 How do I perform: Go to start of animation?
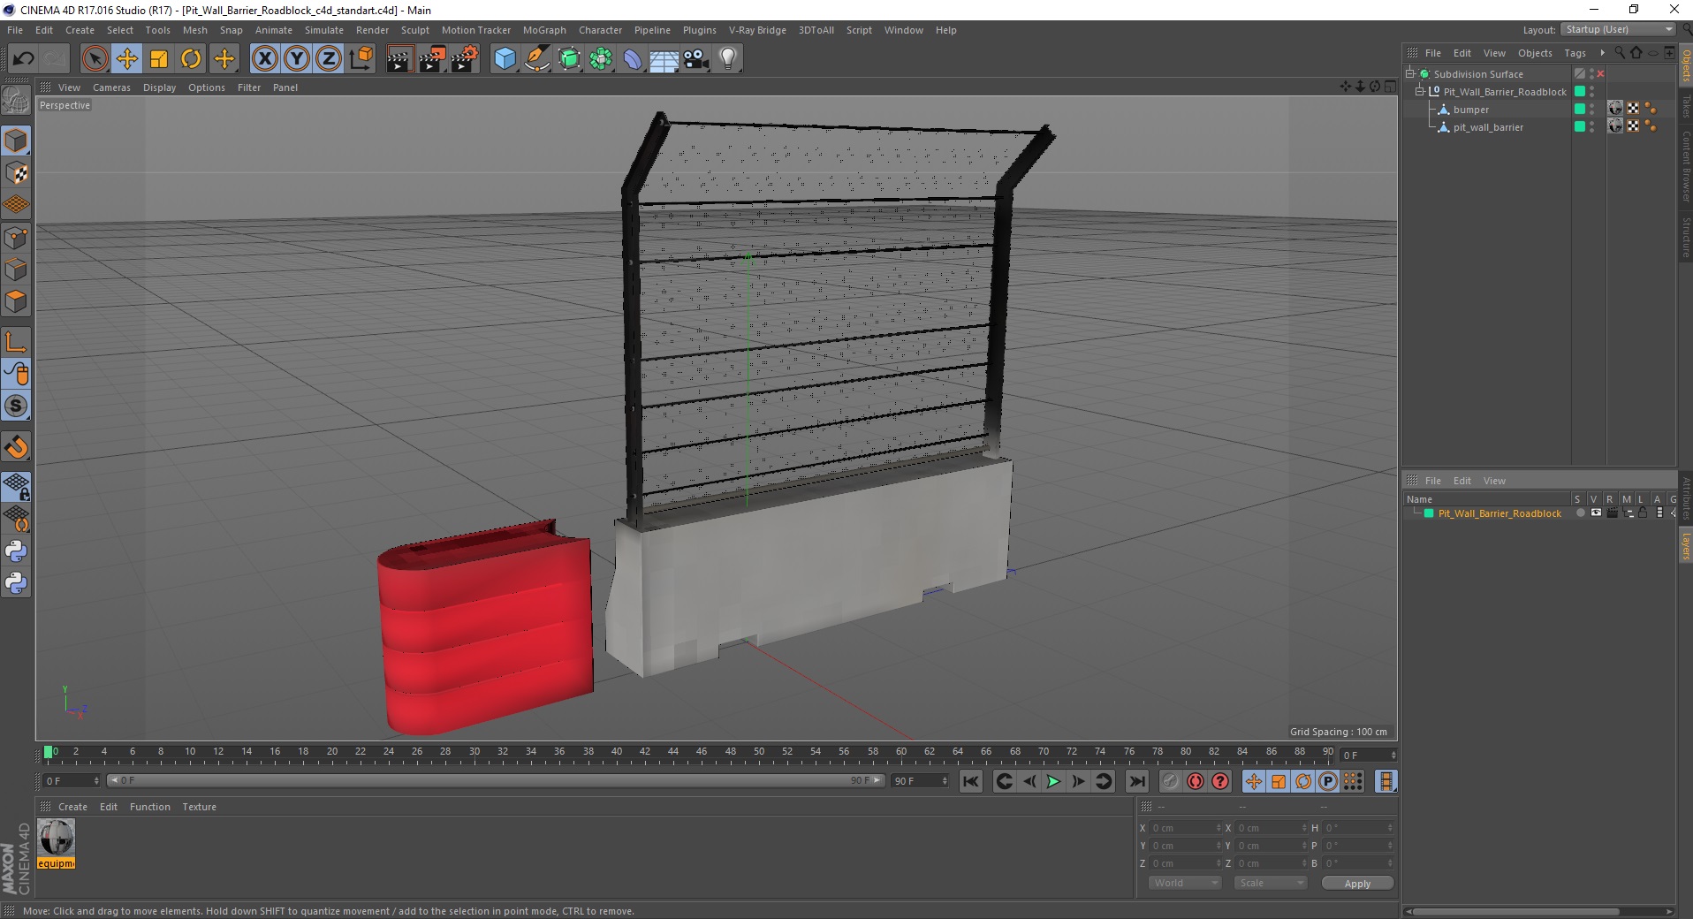click(971, 781)
